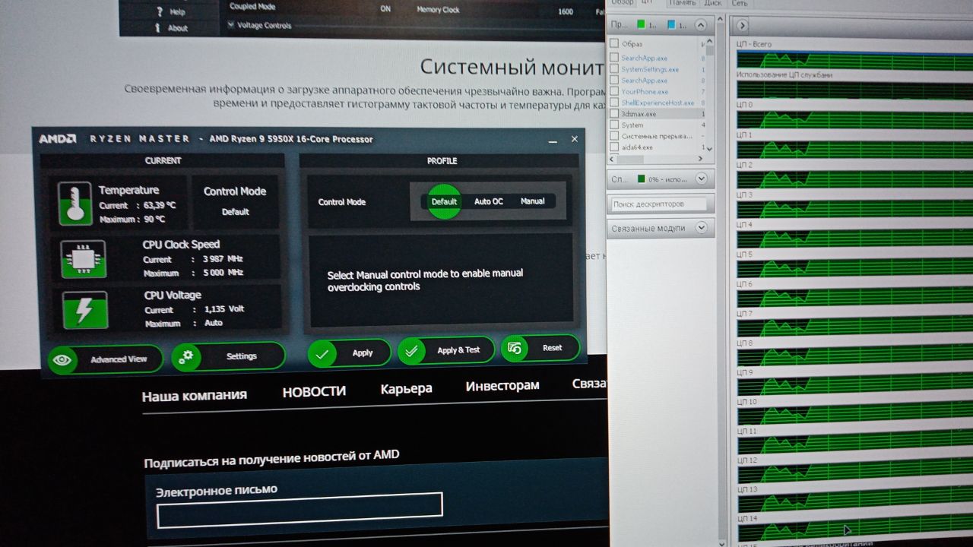The width and height of the screenshot is (973, 547).
Task: Click the Электронное письмо email field
Action: [300, 510]
